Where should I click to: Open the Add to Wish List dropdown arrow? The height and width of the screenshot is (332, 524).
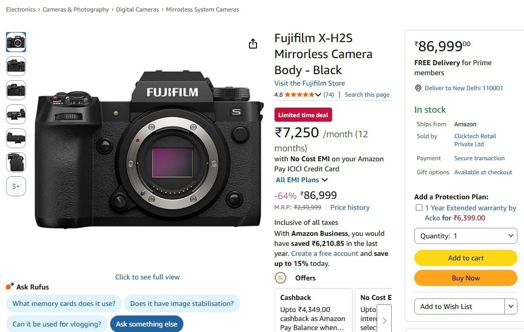coord(510,306)
